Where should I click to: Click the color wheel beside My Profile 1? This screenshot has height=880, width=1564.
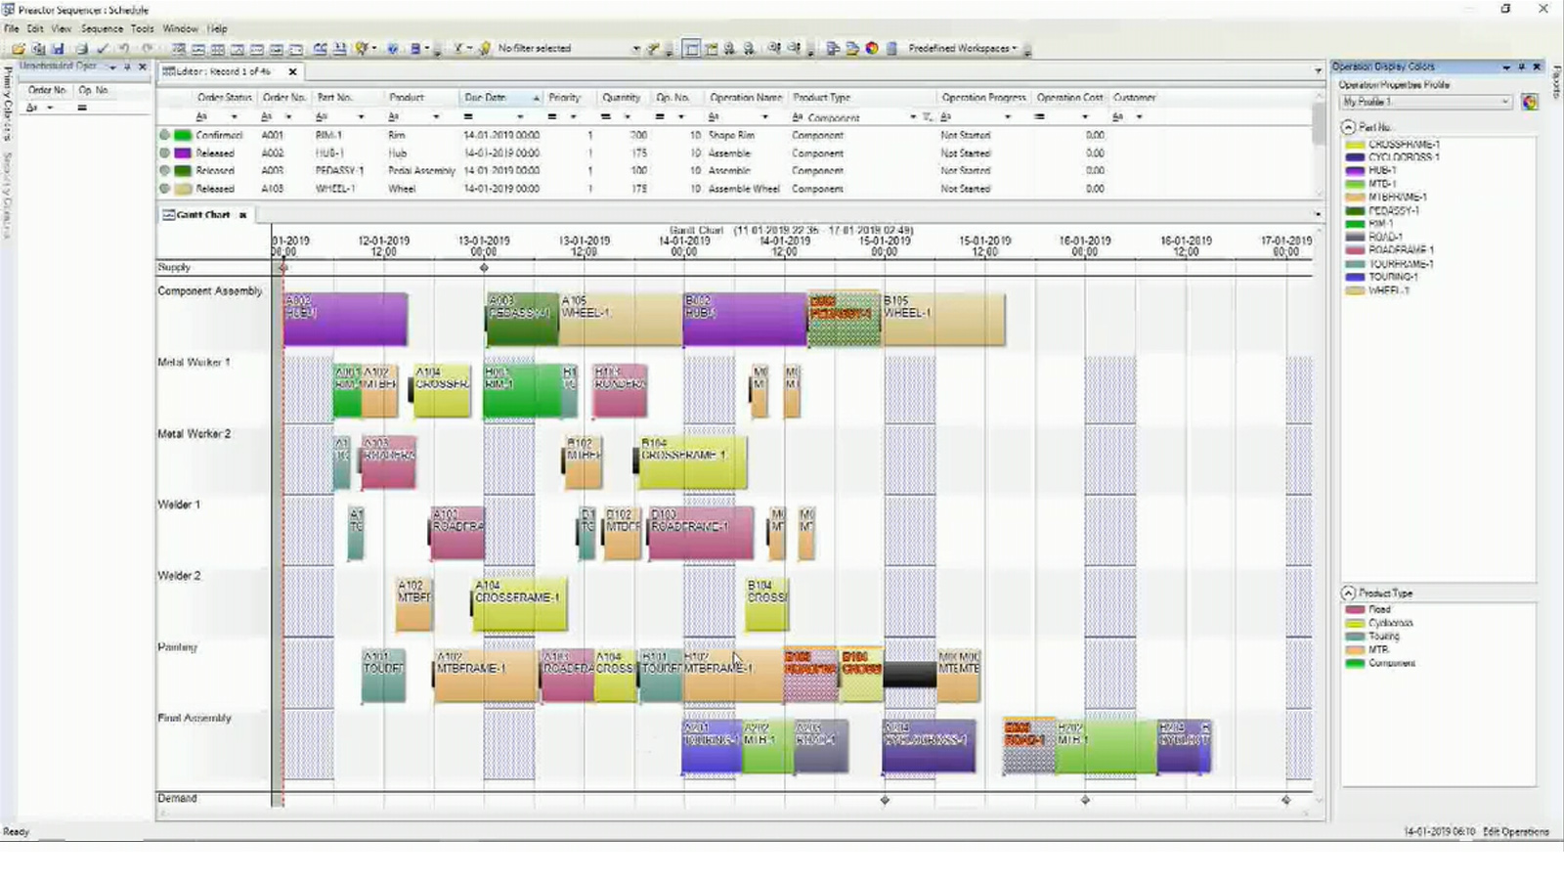click(x=1530, y=102)
